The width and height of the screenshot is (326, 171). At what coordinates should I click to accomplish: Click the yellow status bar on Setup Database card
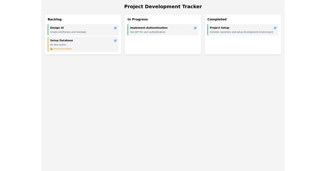tap(48, 44)
